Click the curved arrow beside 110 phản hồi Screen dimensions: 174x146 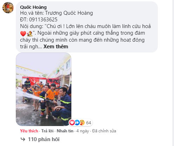(x=23, y=139)
